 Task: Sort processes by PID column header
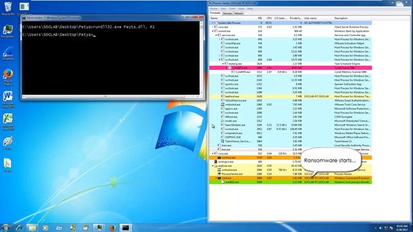point(259,18)
